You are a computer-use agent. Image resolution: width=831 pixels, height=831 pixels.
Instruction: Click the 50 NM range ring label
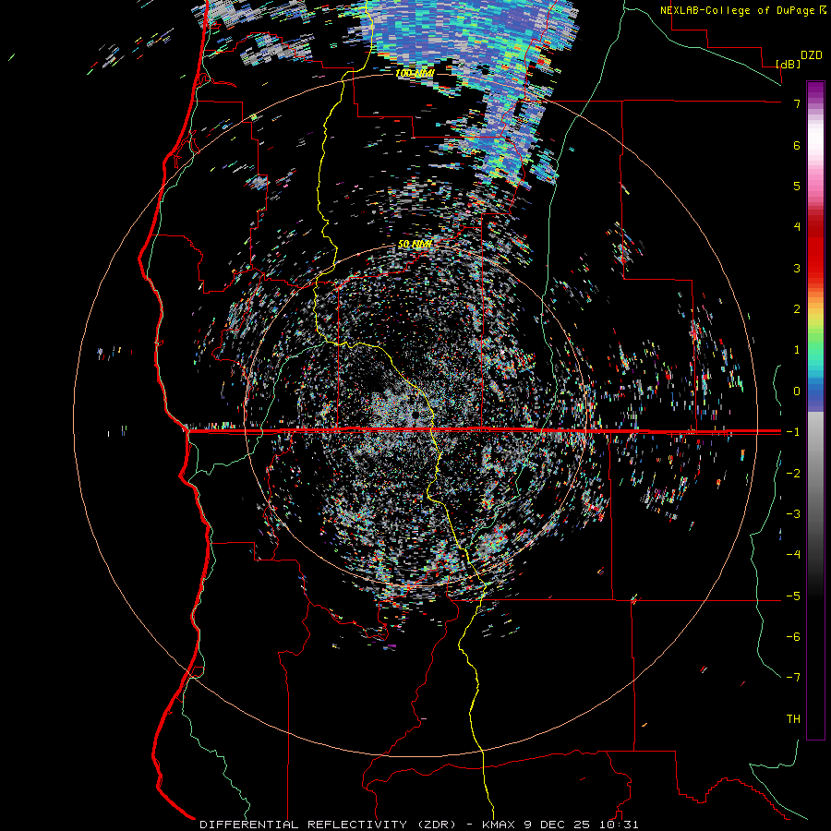pos(415,244)
